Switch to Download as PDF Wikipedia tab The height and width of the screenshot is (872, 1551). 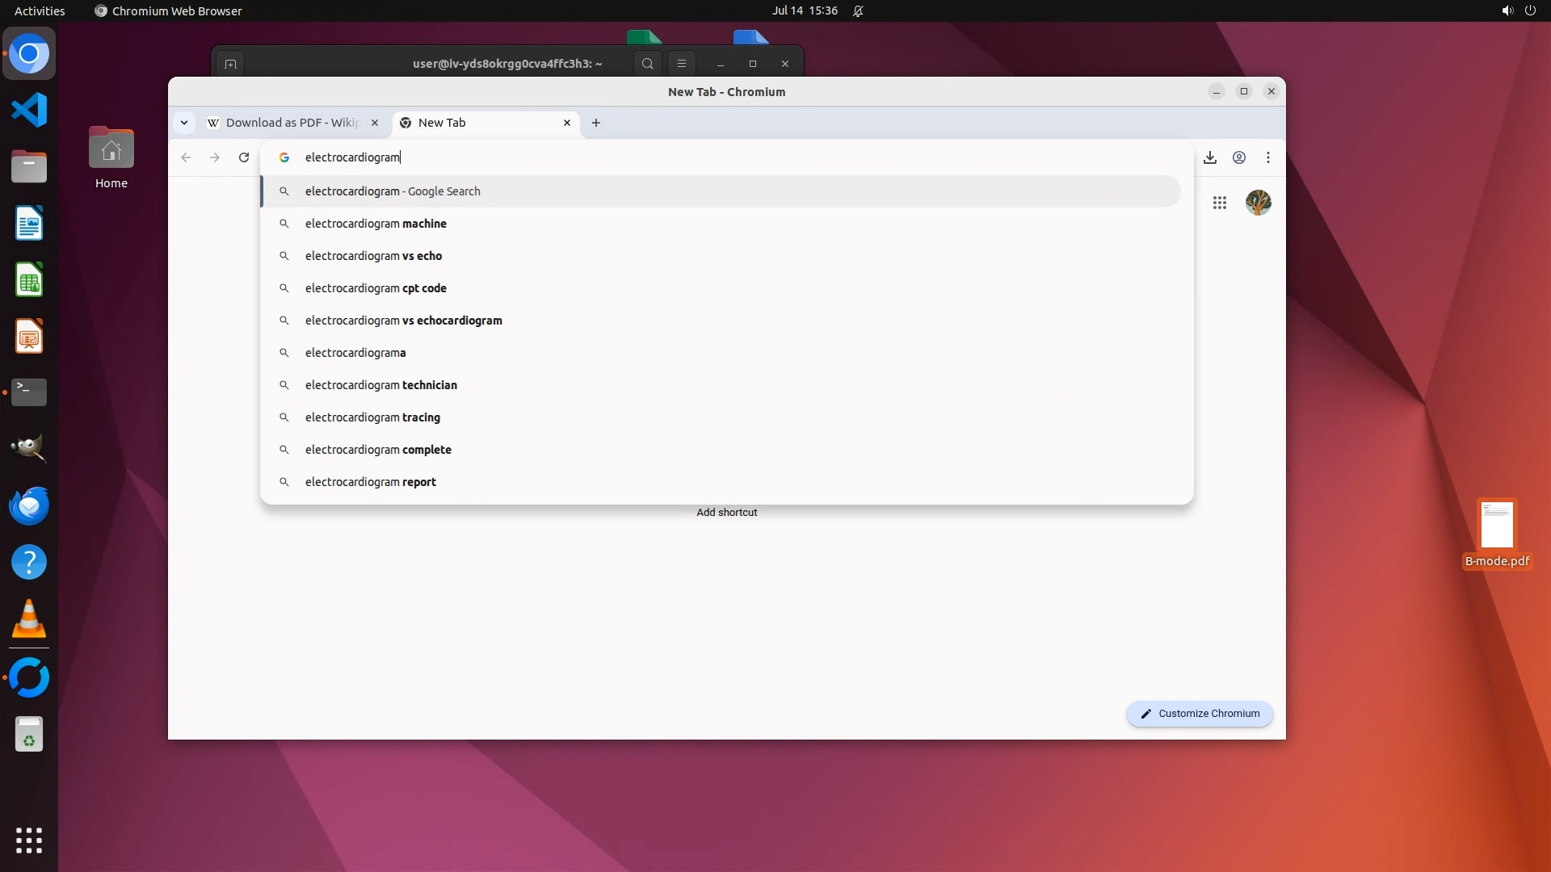coord(291,123)
